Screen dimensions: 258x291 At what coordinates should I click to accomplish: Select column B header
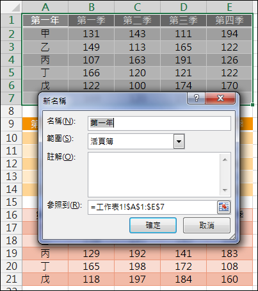tap(92, 7)
